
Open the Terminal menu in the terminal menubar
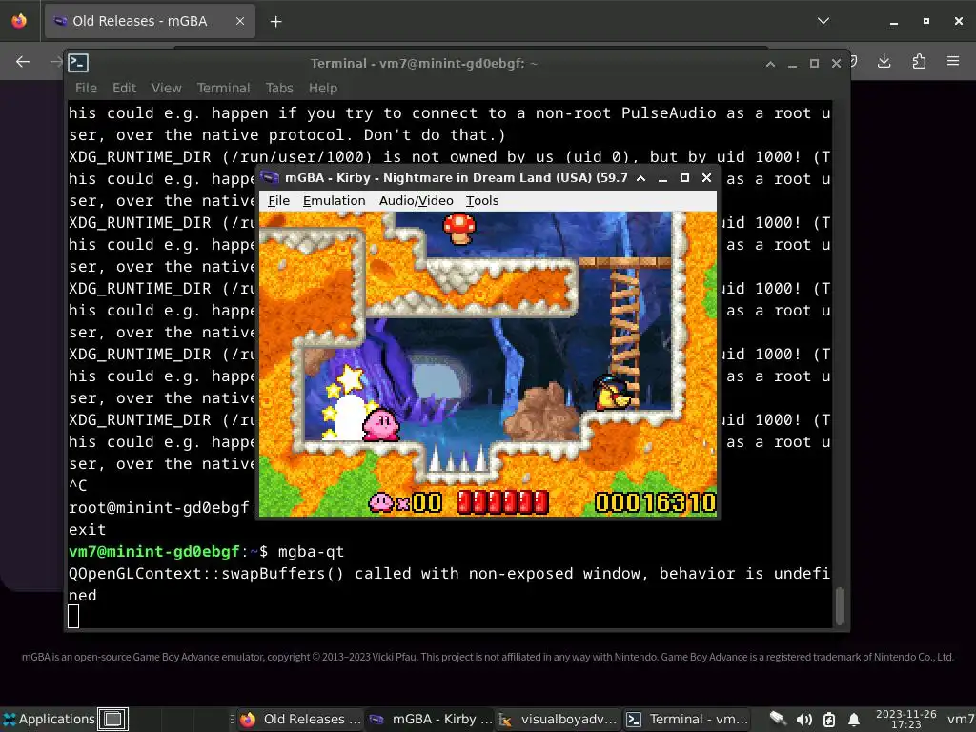223,88
